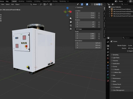Select rendered viewport shading mode
133x99 pixels.
[x=101, y=4]
